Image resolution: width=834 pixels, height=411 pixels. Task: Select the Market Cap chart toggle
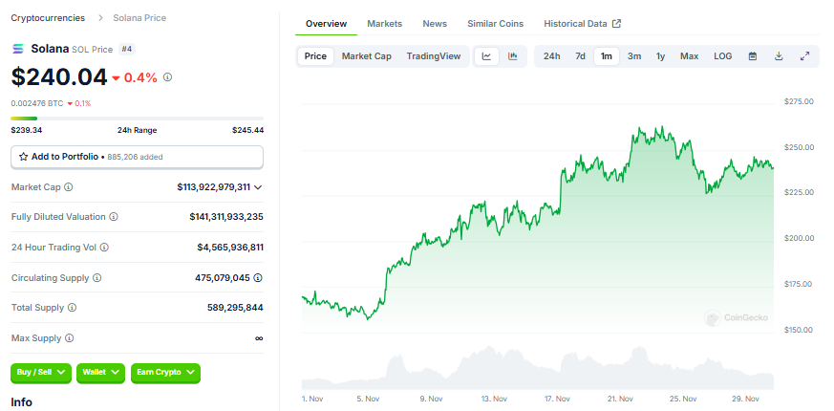click(367, 55)
